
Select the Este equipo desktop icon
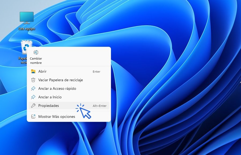(27, 18)
